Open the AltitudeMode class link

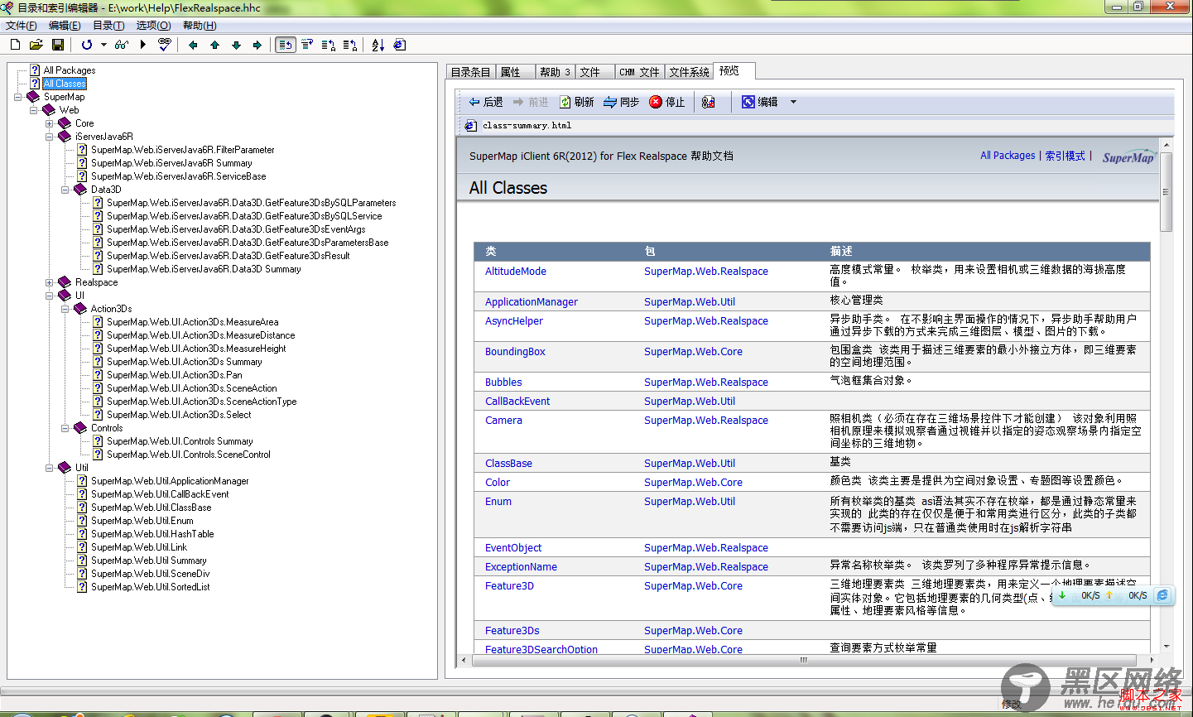pos(516,272)
